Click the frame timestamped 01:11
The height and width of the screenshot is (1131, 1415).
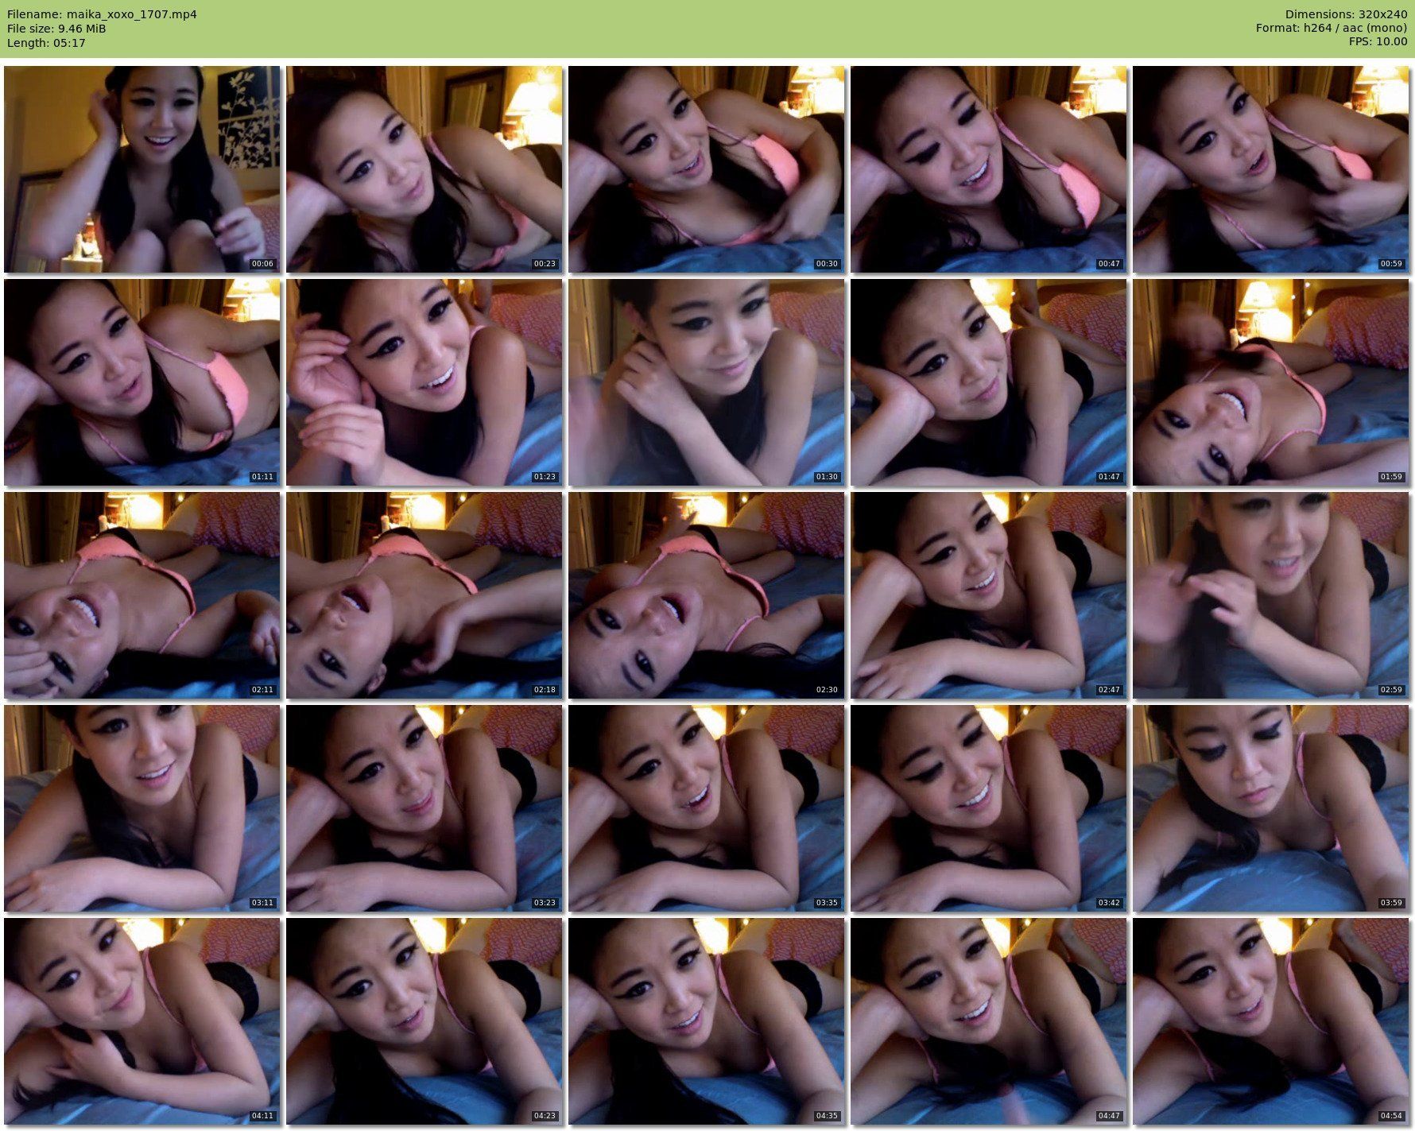click(142, 382)
